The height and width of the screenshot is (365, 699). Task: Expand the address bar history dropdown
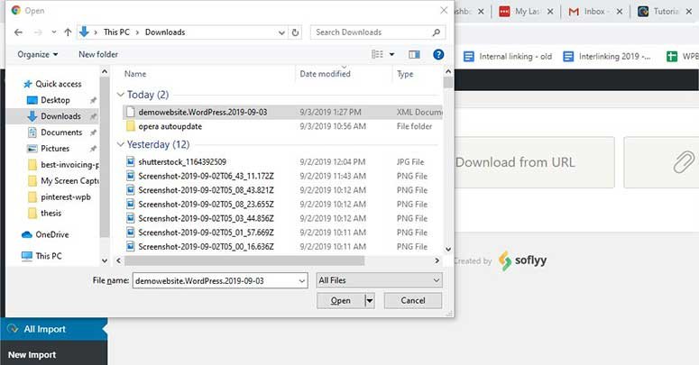281,32
